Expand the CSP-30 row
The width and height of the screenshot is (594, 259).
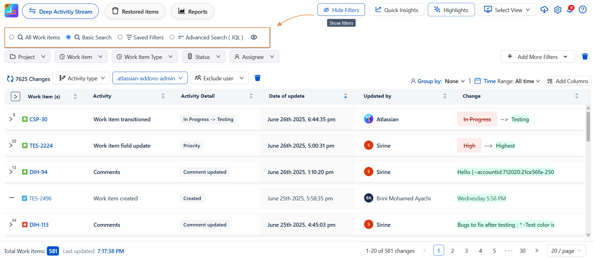11,119
